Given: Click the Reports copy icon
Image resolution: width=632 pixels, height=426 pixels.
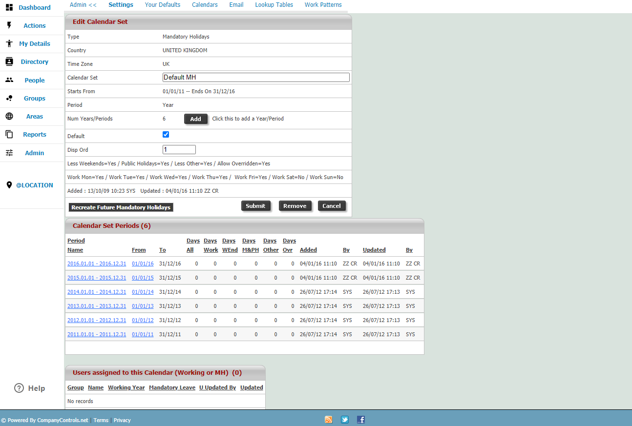Looking at the screenshot, I should click(9, 134).
